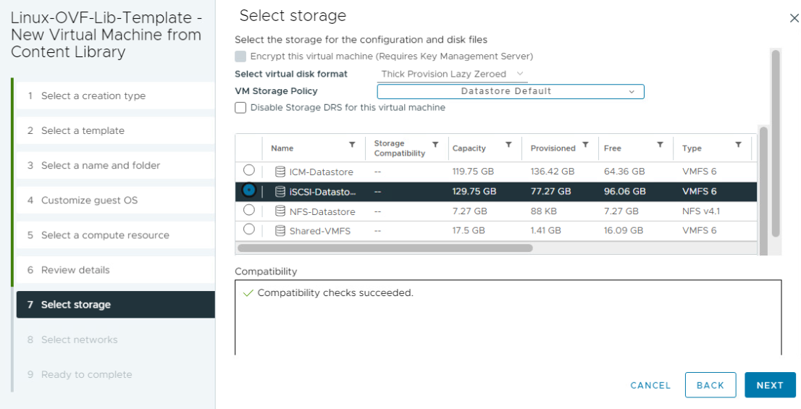The width and height of the screenshot is (801, 409).
Task: Open the virtual disk format dropdown
Action: tap(452, 74)
